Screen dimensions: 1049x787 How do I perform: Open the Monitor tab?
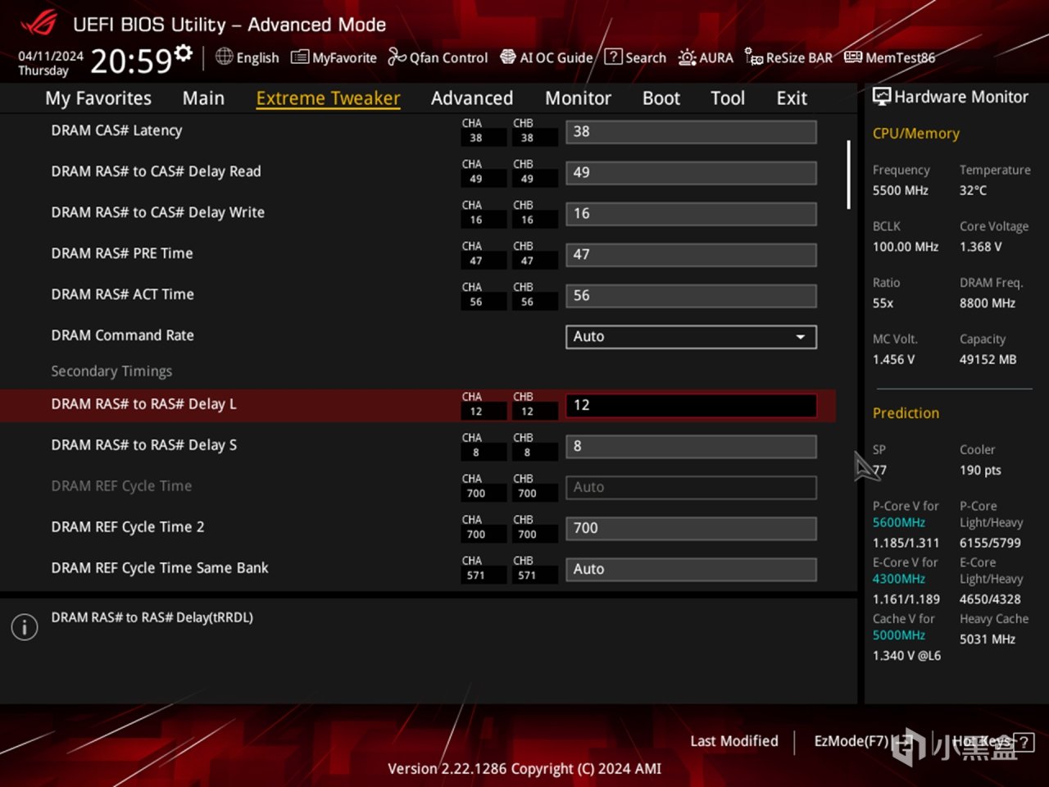pos(578,98)
